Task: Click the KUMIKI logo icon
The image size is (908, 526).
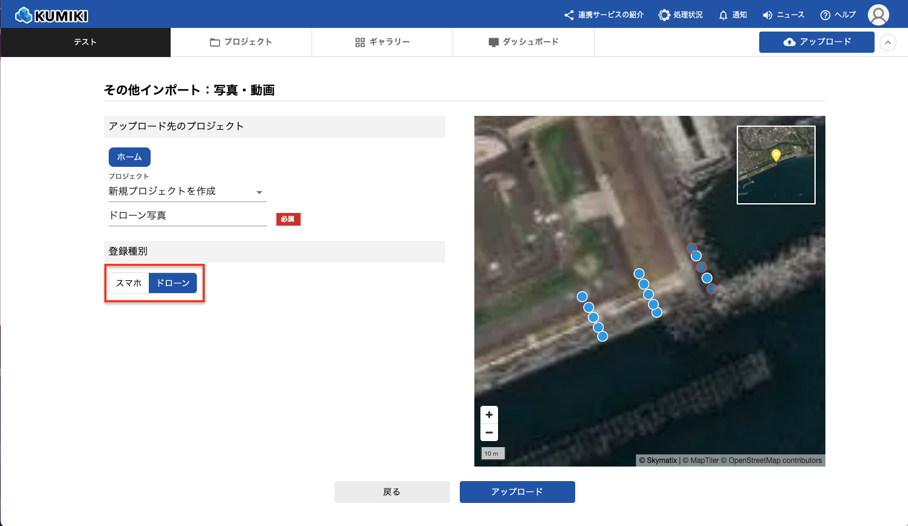Action: tap(24, 15)
